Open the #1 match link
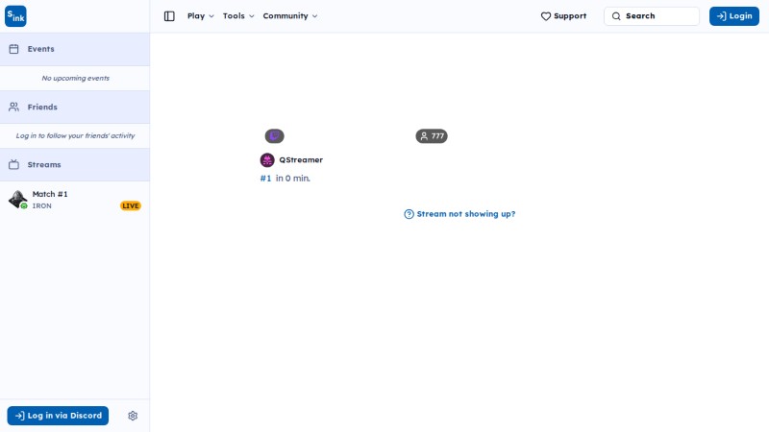The image size is (769, 432). pos(265,179)
